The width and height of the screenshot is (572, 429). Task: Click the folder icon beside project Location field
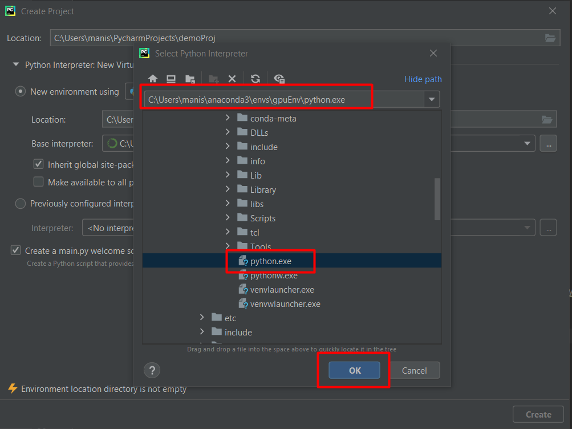coord(550,38)
